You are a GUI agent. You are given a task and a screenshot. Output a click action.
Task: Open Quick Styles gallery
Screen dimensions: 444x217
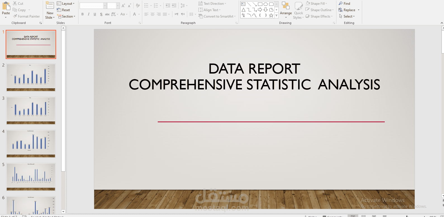coord(298,10)
